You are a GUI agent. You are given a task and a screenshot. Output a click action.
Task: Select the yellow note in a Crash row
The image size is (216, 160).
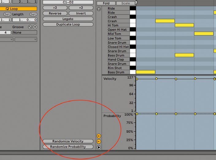165,21
